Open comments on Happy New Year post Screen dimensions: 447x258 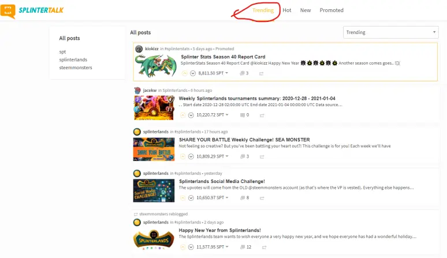tap(246, 247)
